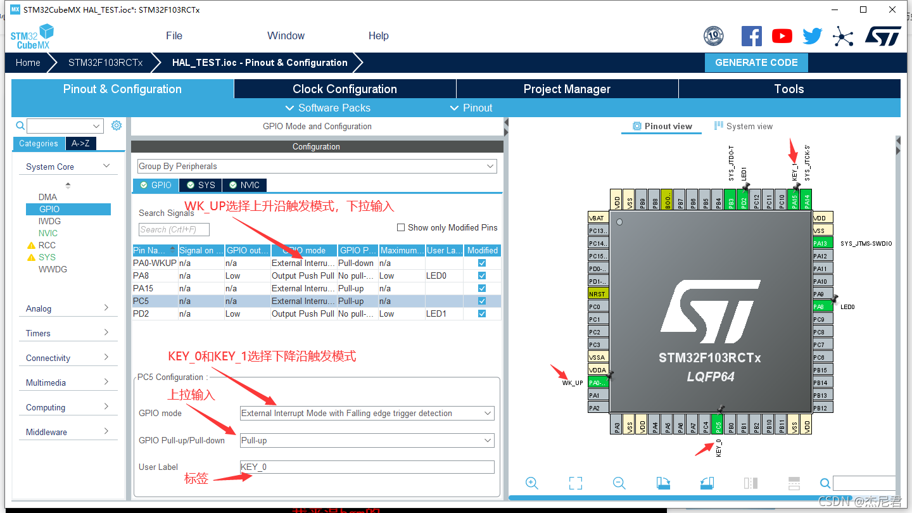Open the GPIO mode dropdown

[x=367, y=413]
